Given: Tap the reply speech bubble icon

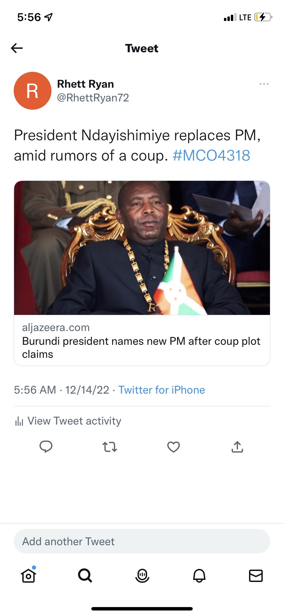Looking at the screenshot, I should tap(46, 447).
